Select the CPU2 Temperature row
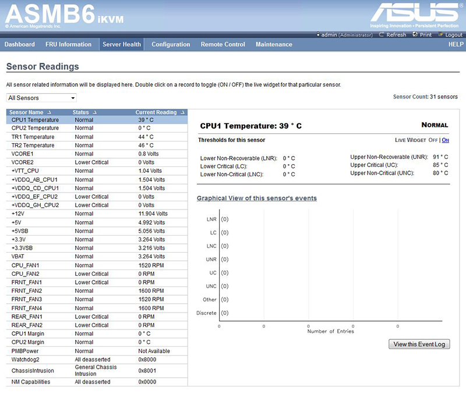 [x=97, y=128]
